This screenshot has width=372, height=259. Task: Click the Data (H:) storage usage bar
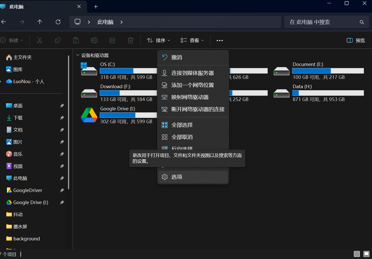(x=328, y=93)
